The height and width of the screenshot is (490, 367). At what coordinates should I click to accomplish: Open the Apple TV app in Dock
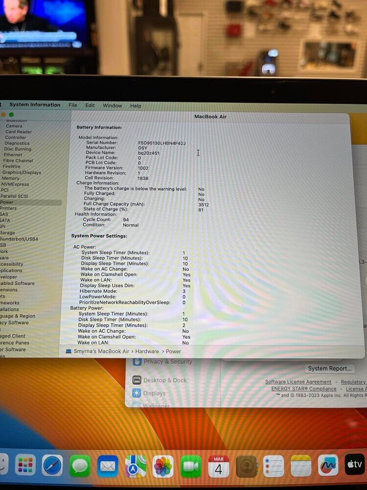pyautogui.click(x=355, y=464)
